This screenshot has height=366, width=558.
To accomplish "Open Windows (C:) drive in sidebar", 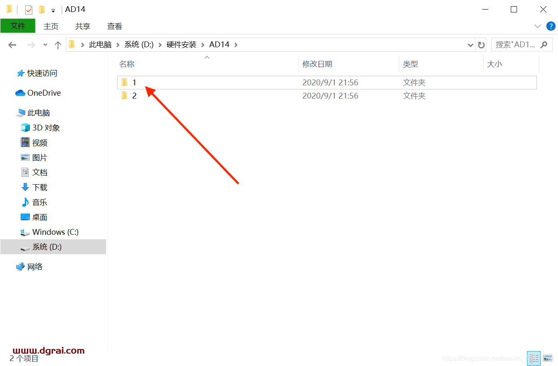I will 55,232.
